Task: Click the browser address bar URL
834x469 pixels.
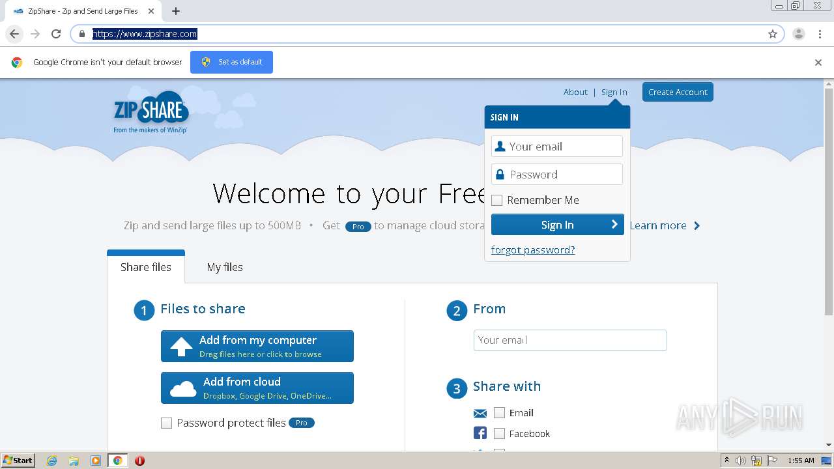Action: [x=145, y=34]
